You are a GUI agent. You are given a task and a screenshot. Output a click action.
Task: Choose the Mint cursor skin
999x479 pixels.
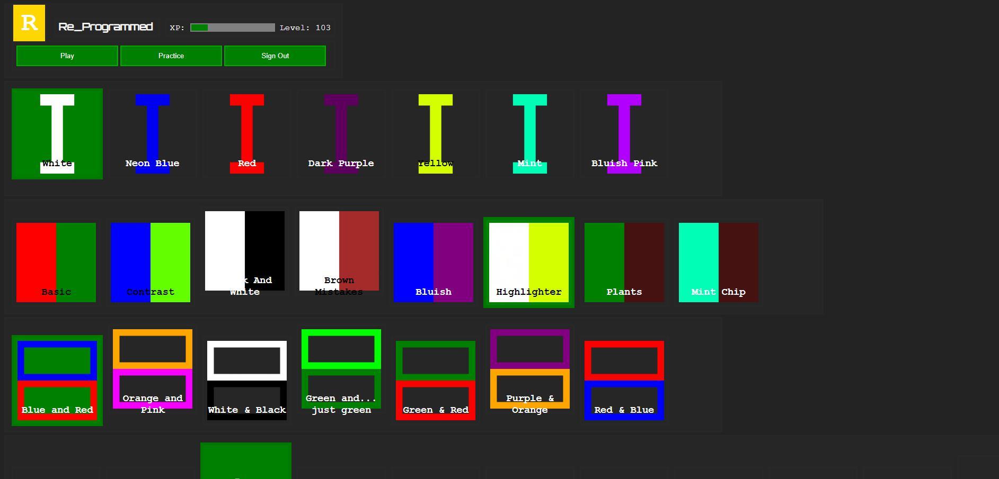coord(529,133)
